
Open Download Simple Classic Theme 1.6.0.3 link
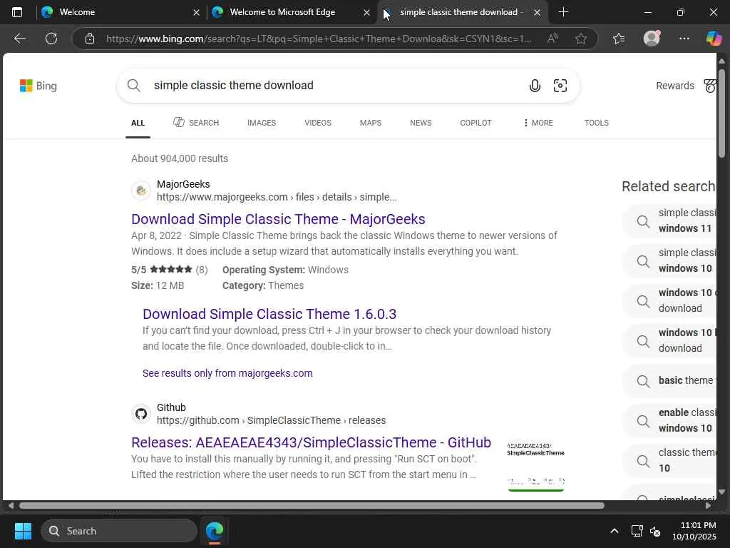[269, 314]
